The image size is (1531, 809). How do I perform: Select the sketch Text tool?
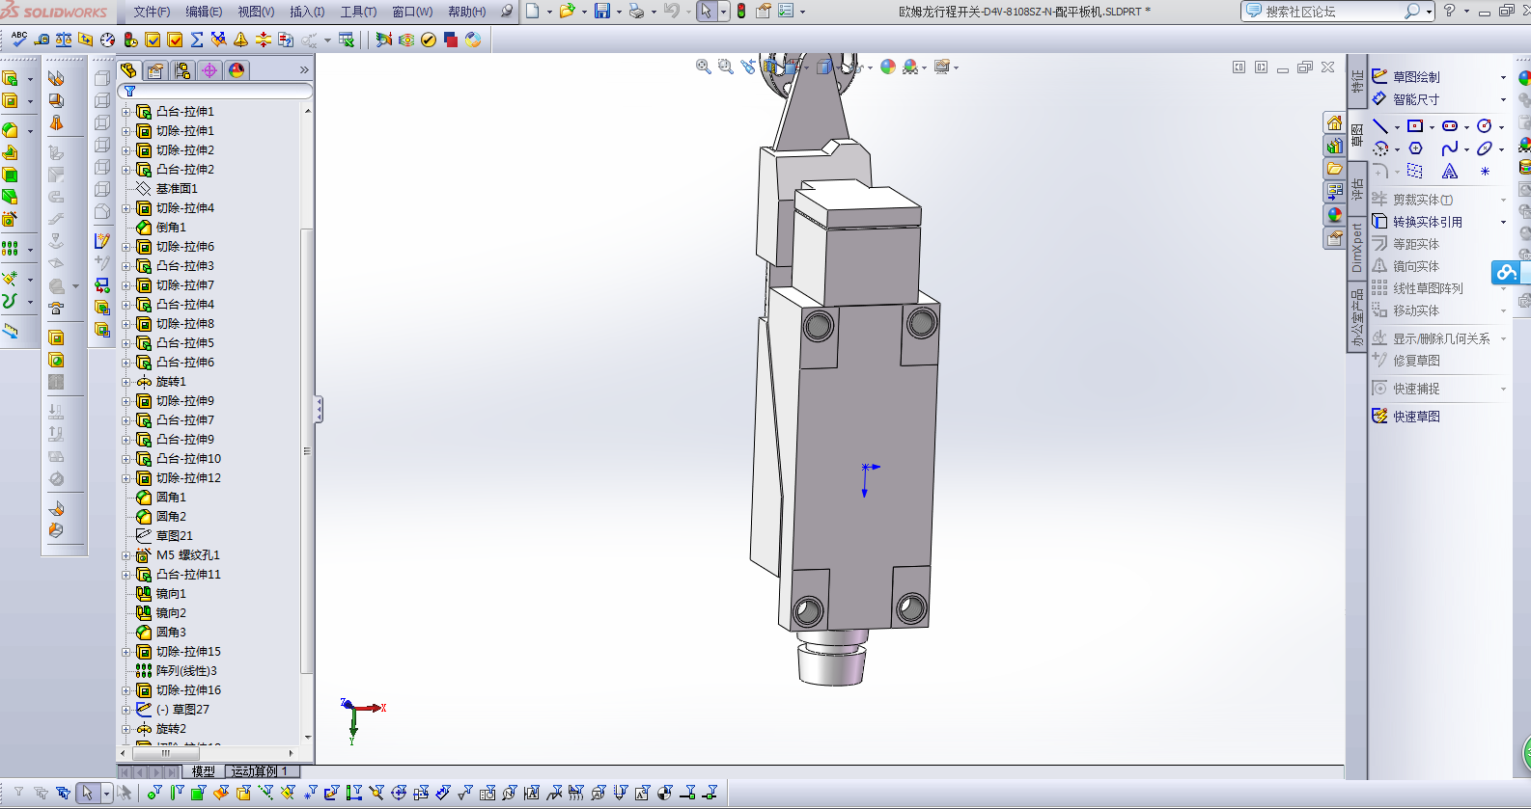click(x=1450, y=171)
